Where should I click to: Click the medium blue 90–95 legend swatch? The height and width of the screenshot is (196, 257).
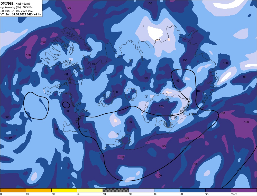(x=192, y=190)
